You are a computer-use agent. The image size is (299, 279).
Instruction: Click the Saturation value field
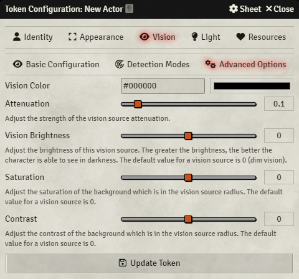[279, 177]
